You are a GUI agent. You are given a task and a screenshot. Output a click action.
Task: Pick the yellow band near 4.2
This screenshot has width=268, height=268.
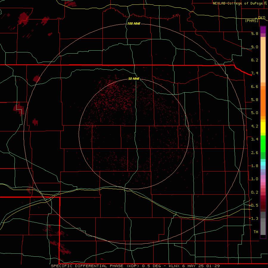[263, 127]
